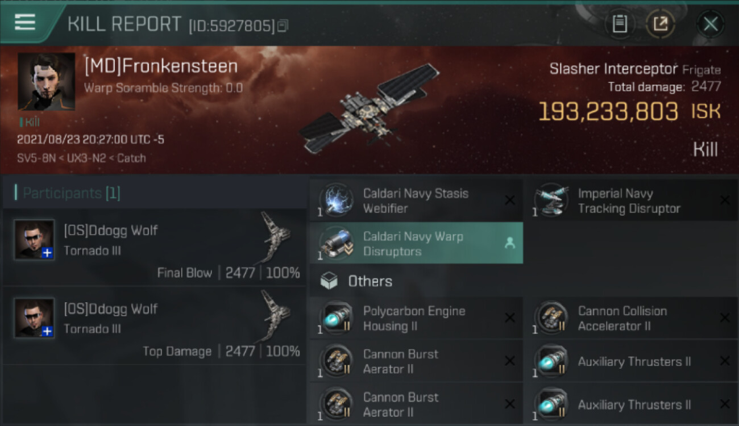Select Ddogg Wolf's Final Blow entry

(155, 248)
